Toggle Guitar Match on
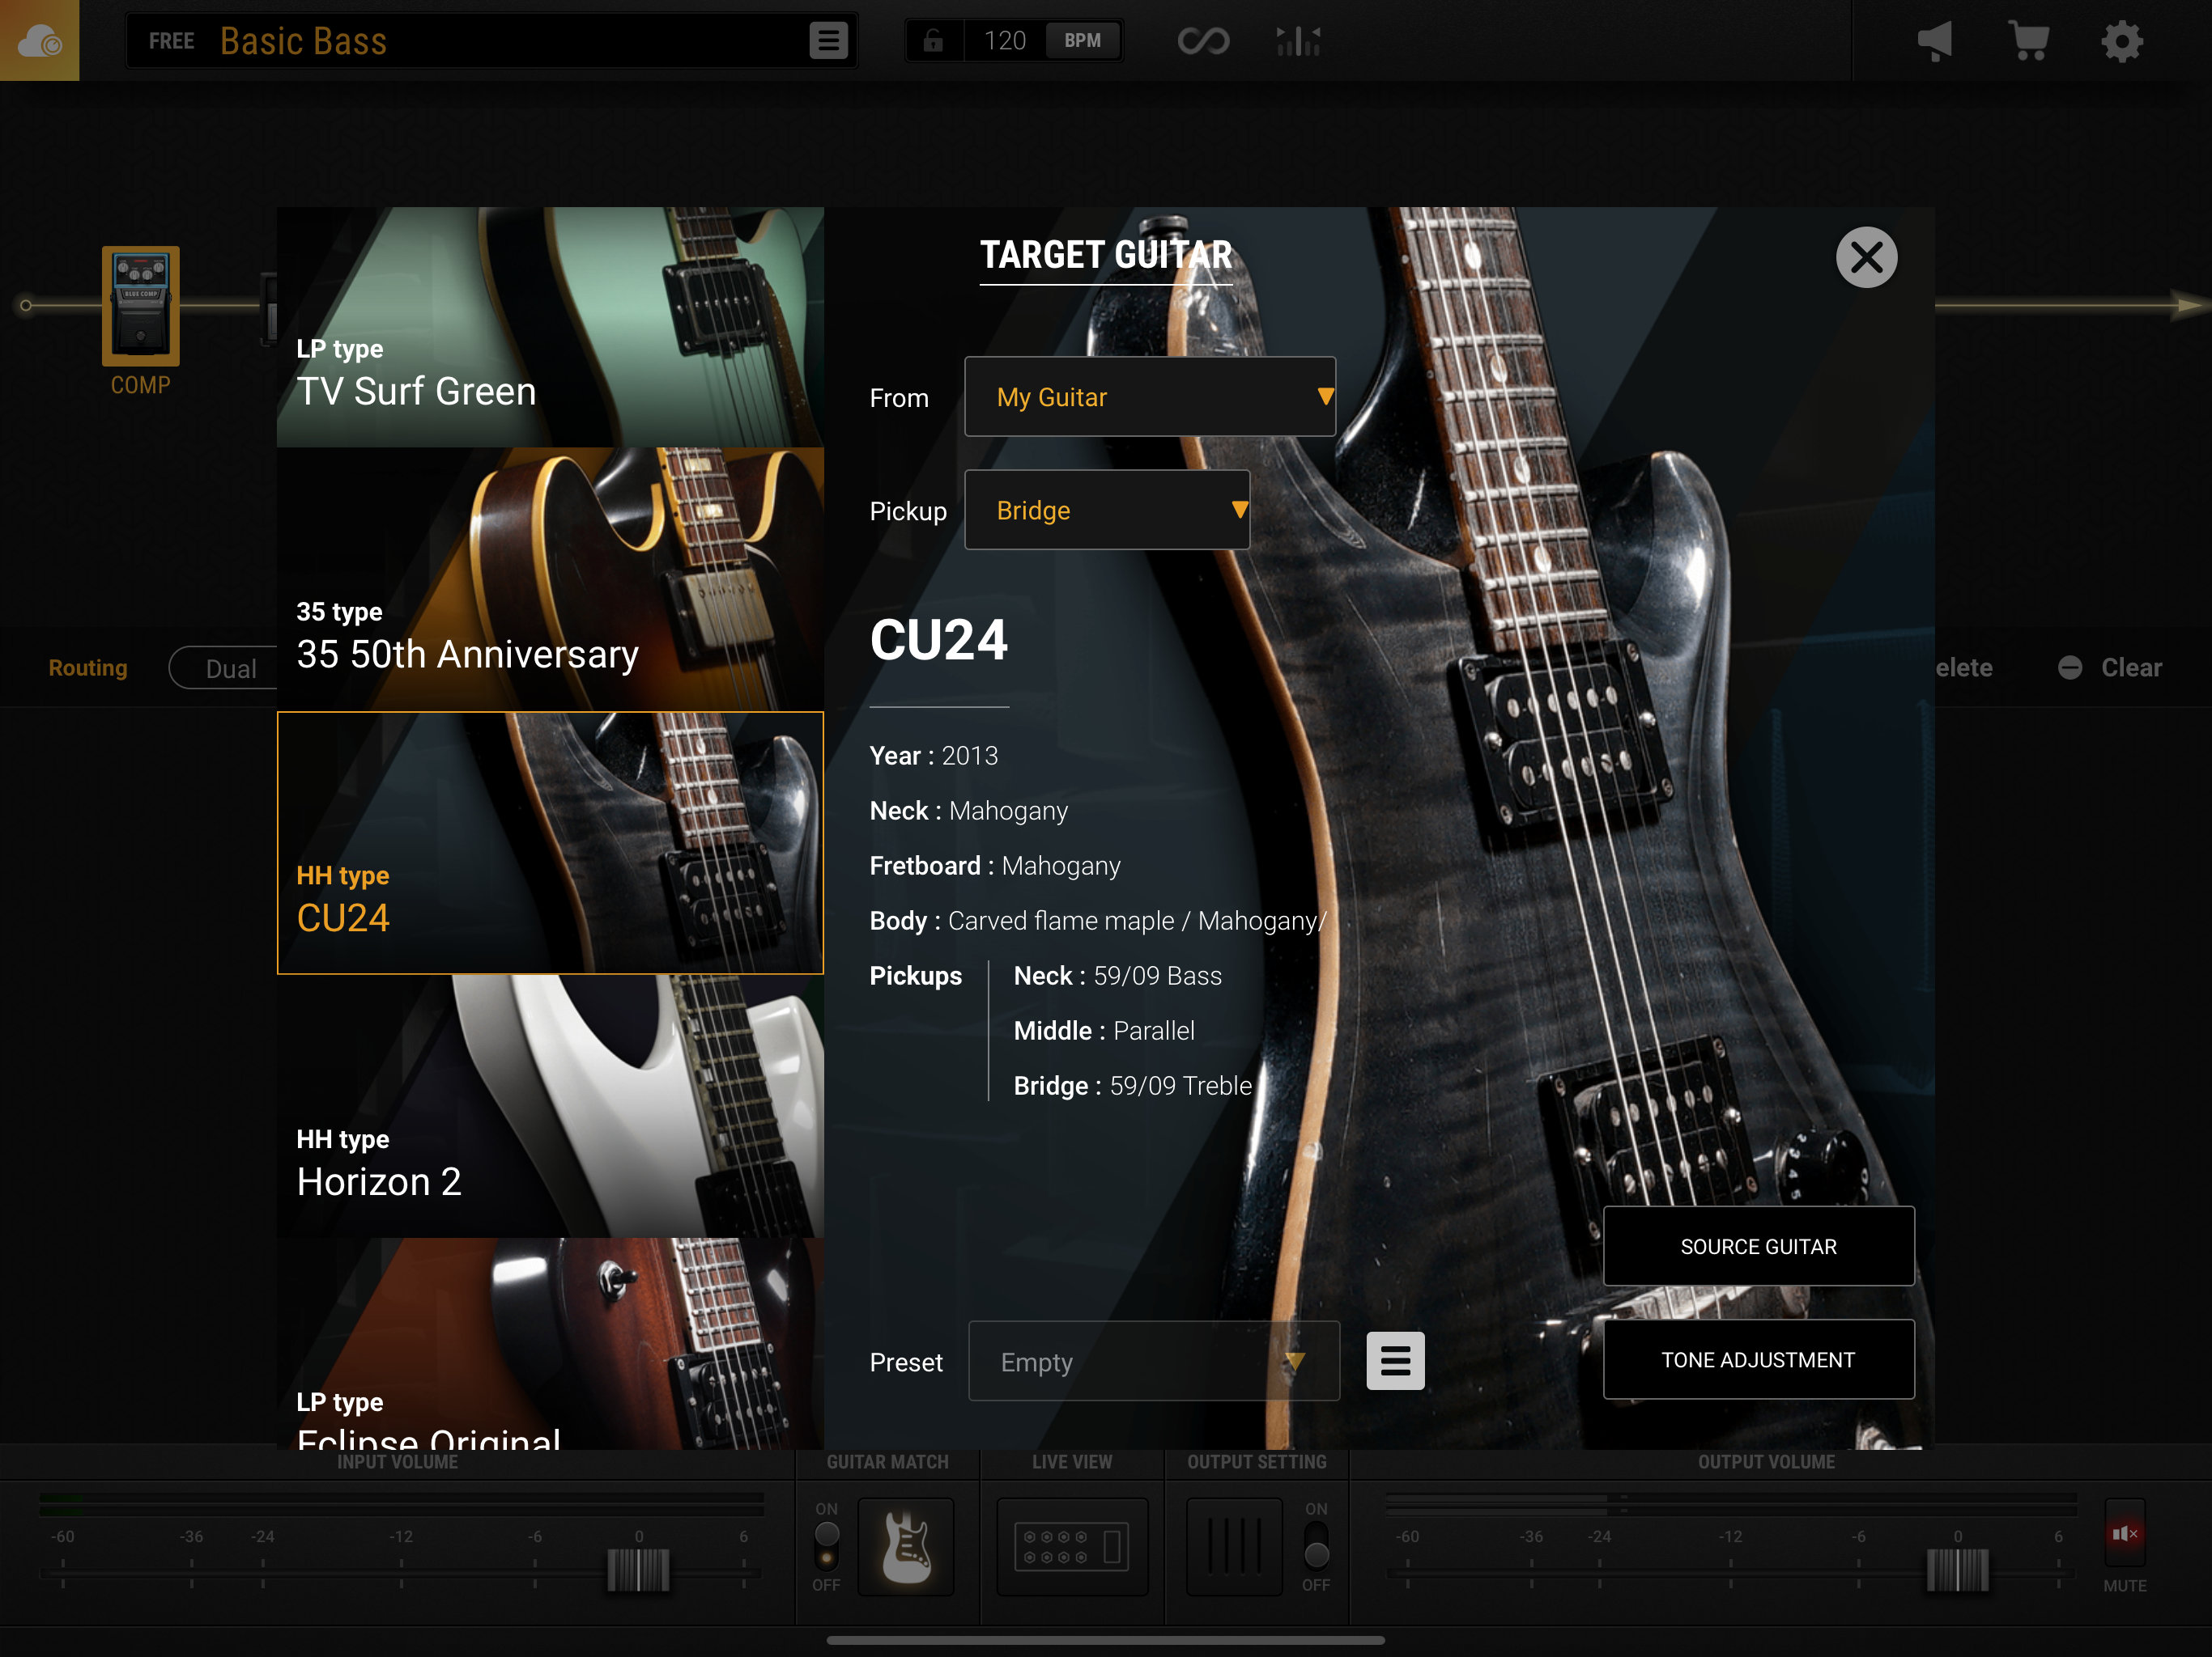 825,1549
